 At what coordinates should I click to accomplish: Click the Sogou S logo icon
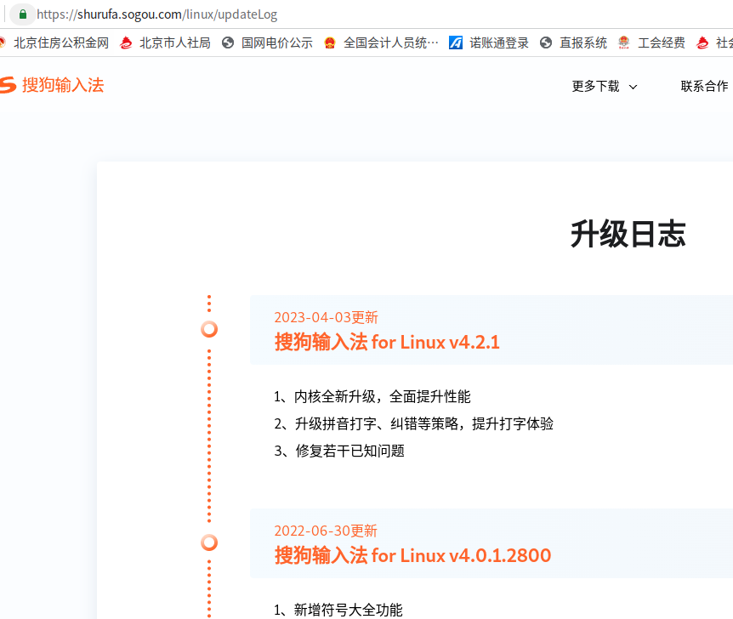[x=8, y=85]
